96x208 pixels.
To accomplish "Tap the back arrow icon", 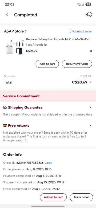I will tap(7, 15).
